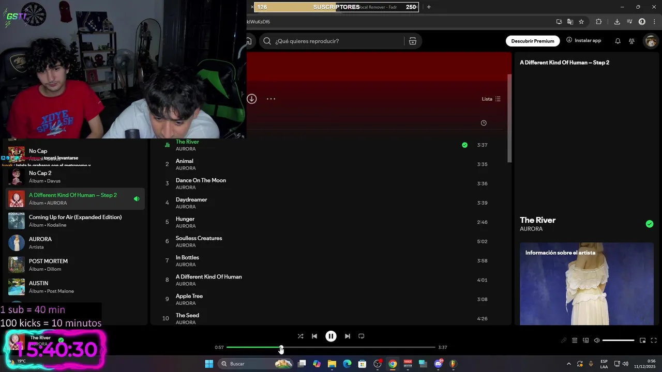The image size is (662, 372).
Task: Open the Chrome three-dot menu
Action: (653, 22)
